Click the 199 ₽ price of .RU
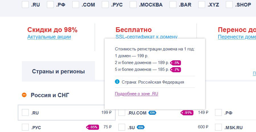Screen dimensions: 256x132 pyautogui.click(x=106, y=113)
